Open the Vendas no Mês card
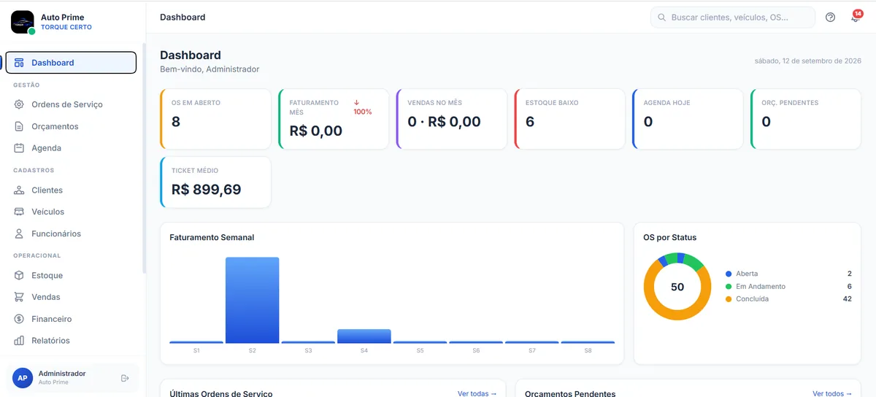Screen dimensions: 876x397 452,119
